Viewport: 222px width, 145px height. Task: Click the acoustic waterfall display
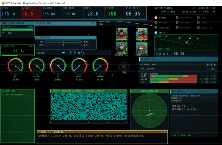click(89, 107)
